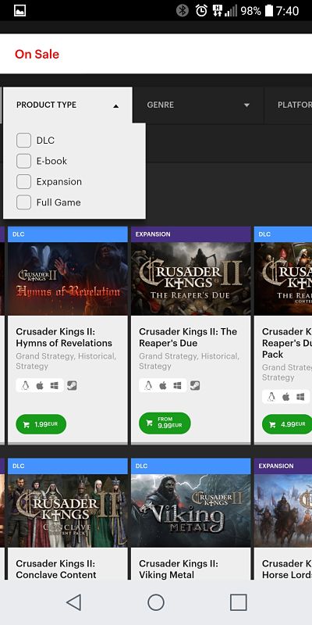Tap Android home circle button
This screenshot has height=625, width=312.
pyautogui.click(x=156, y=602)
